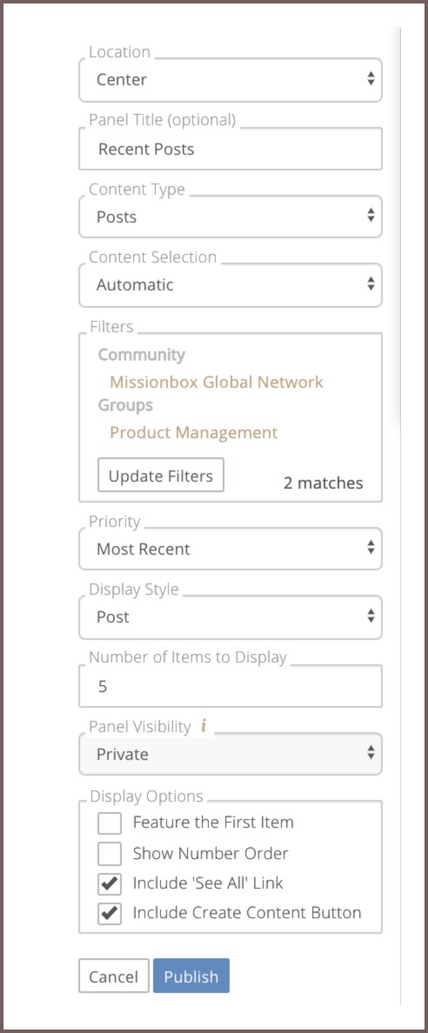Uncheck Include 'See All' Link

click(x=110, y=883)
